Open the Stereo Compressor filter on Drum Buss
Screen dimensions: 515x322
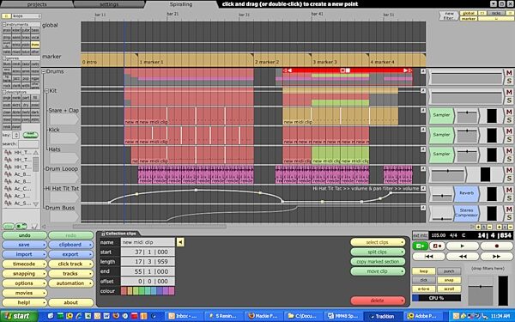466,213
